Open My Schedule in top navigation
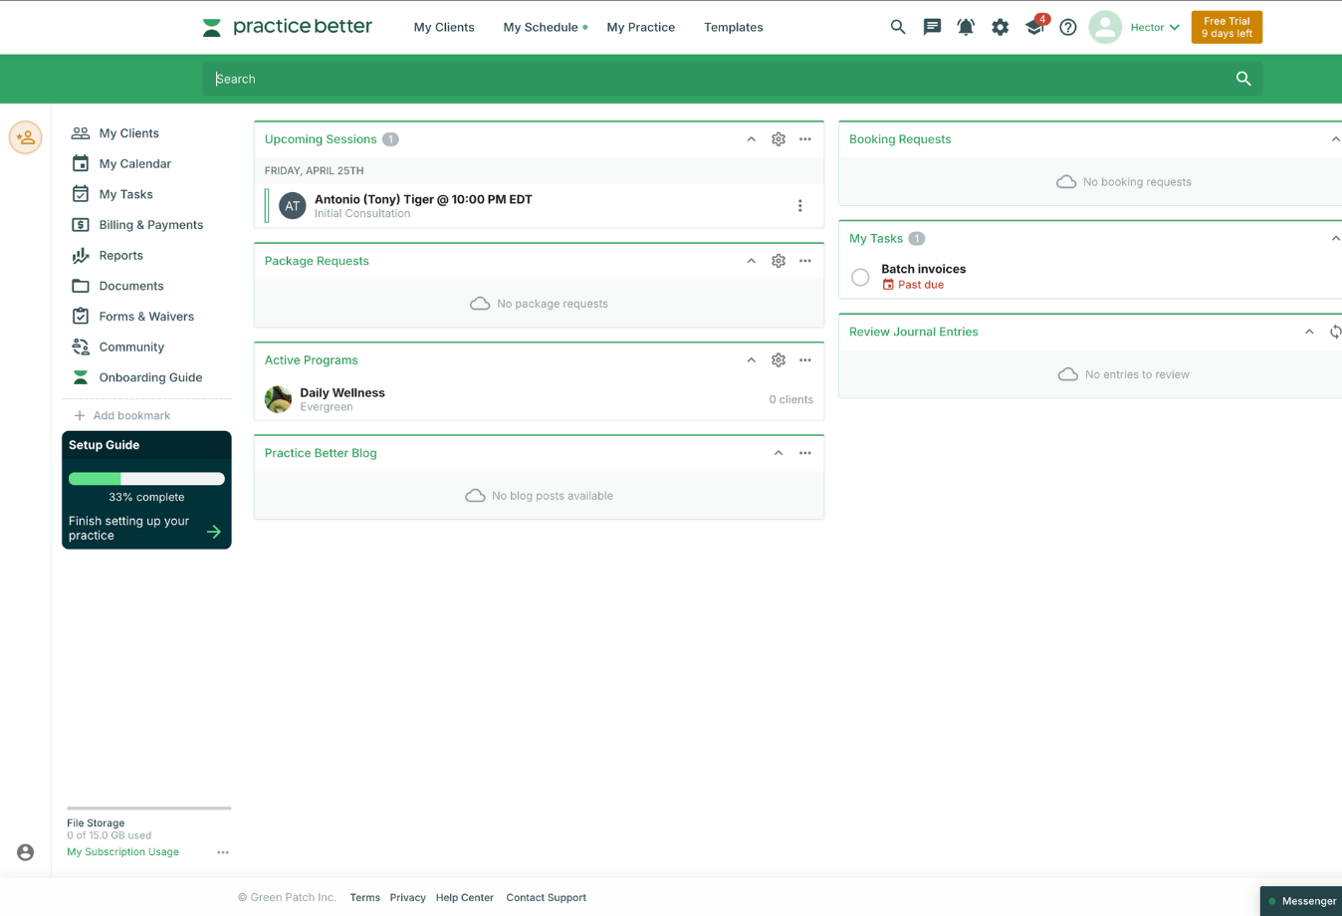Screen dimensions: 1342x916 pos(541,27)
